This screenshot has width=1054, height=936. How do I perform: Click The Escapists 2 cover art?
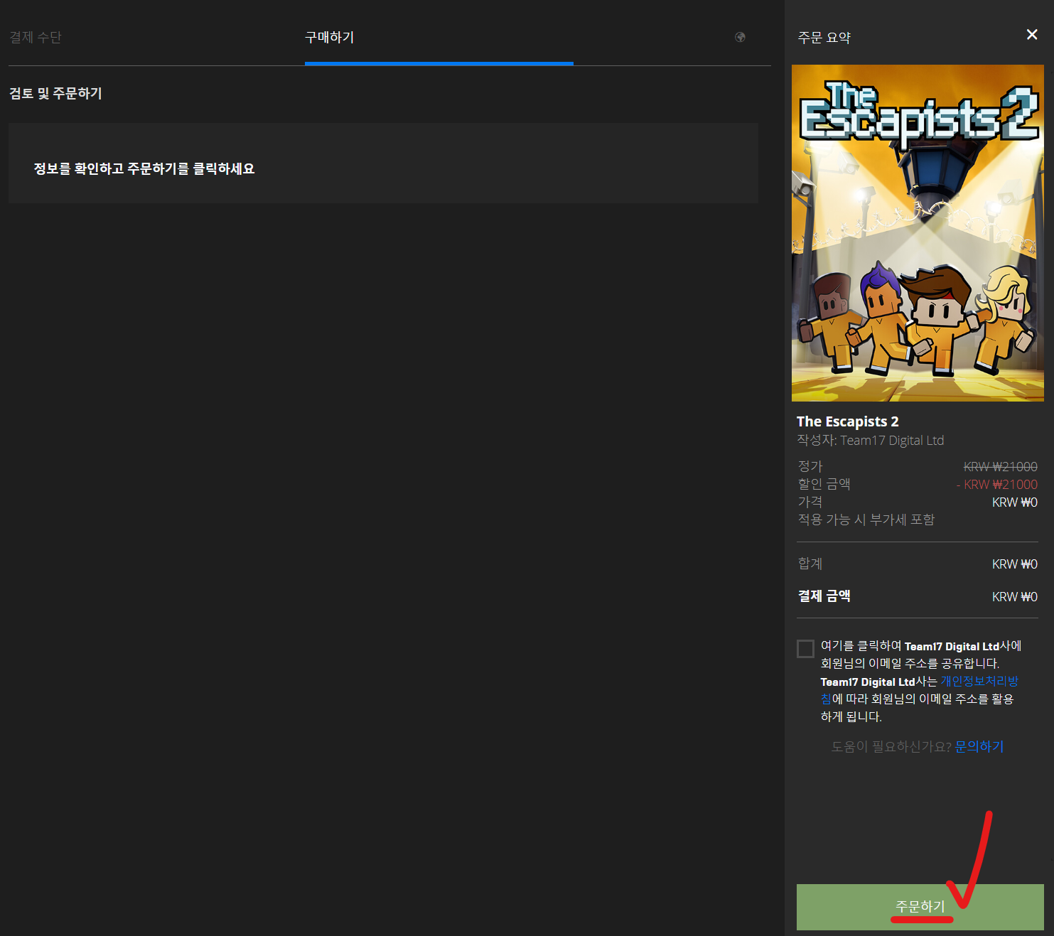tap(918, 233)
